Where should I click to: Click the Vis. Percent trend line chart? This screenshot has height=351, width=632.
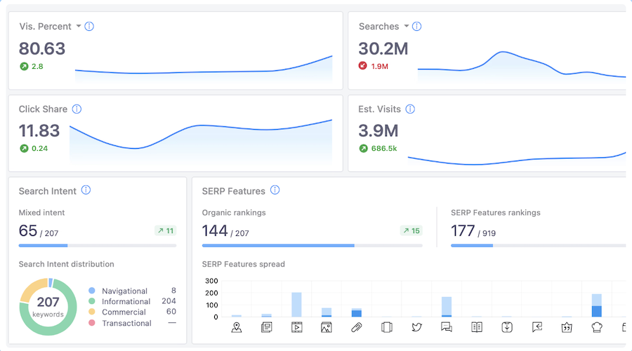pyautogui.click(x=204, y=69)
